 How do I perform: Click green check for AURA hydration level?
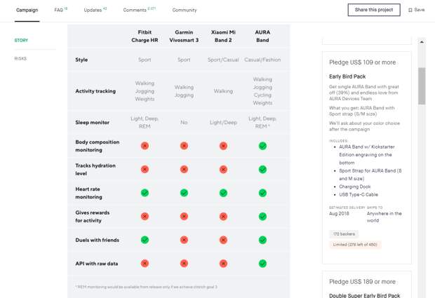point(262,170)
